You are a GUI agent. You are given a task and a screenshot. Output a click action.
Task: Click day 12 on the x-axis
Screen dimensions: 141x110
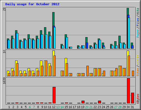coord(54,107)
